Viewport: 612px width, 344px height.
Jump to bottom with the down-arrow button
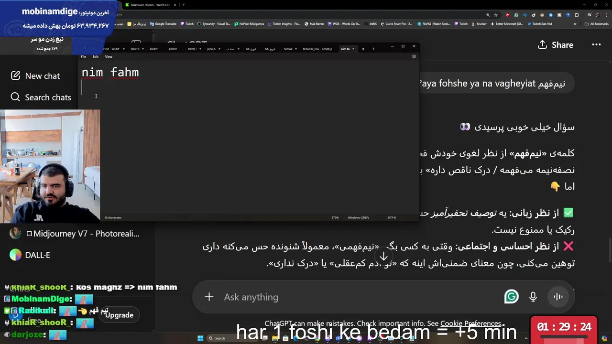pyautogui.click(x=383, y=257)
